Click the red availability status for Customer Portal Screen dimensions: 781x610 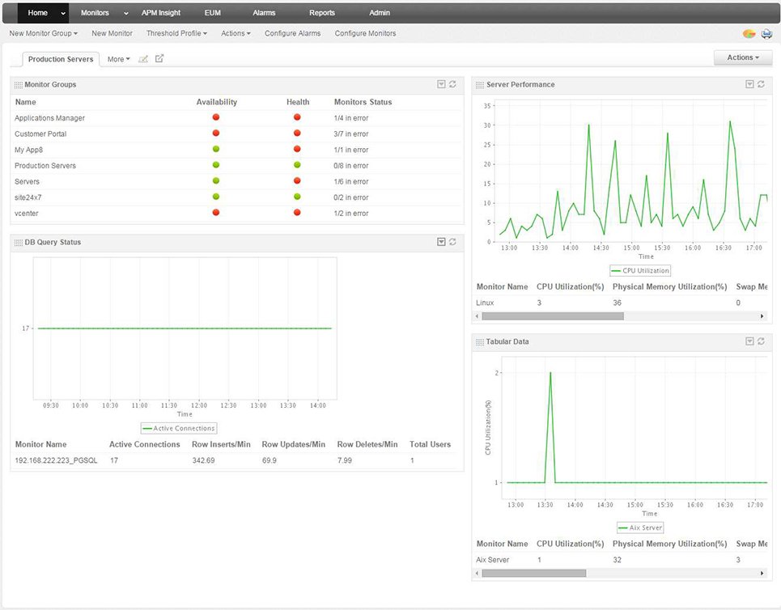tap(215, 133)
